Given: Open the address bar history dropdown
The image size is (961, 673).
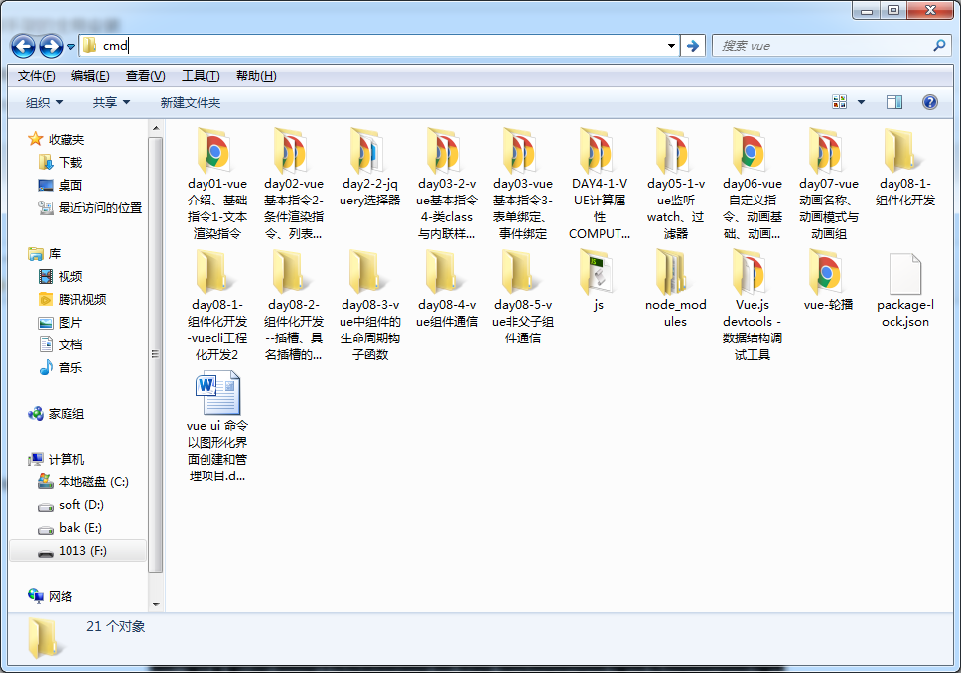Looking at the screenshot, I should click(x=671, y=46).
